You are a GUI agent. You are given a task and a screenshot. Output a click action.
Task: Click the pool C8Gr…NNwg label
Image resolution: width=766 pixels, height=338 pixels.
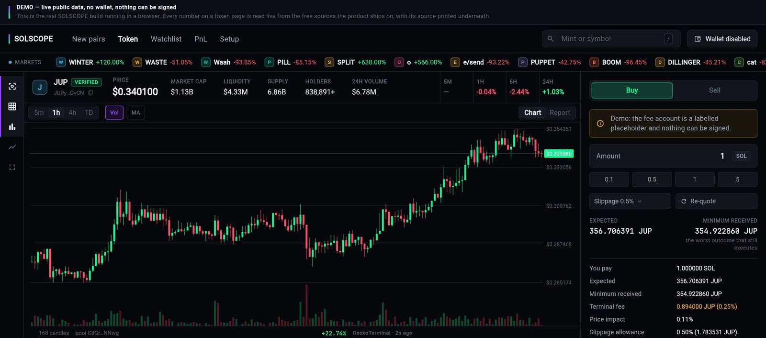(x=97, y=333)
